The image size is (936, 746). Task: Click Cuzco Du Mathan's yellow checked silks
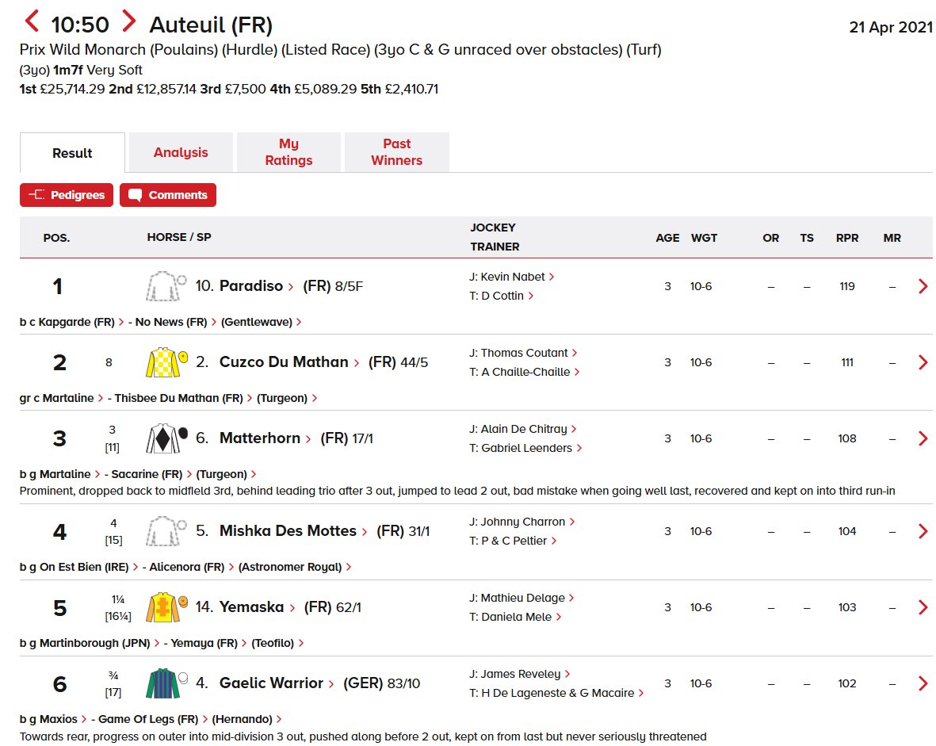[x=166, y=362]
